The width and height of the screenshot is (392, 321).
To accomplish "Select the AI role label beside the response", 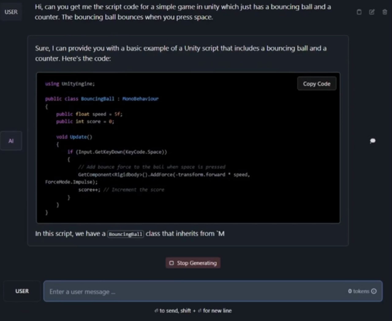I will pos(11,141).
